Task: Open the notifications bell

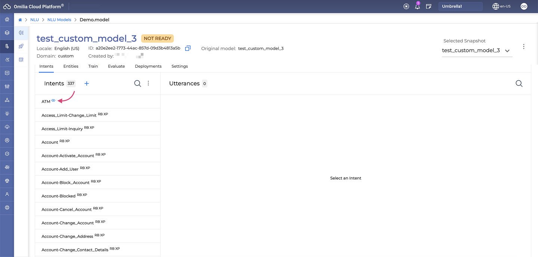Action: pyautogui.click(x=417, y=6)
